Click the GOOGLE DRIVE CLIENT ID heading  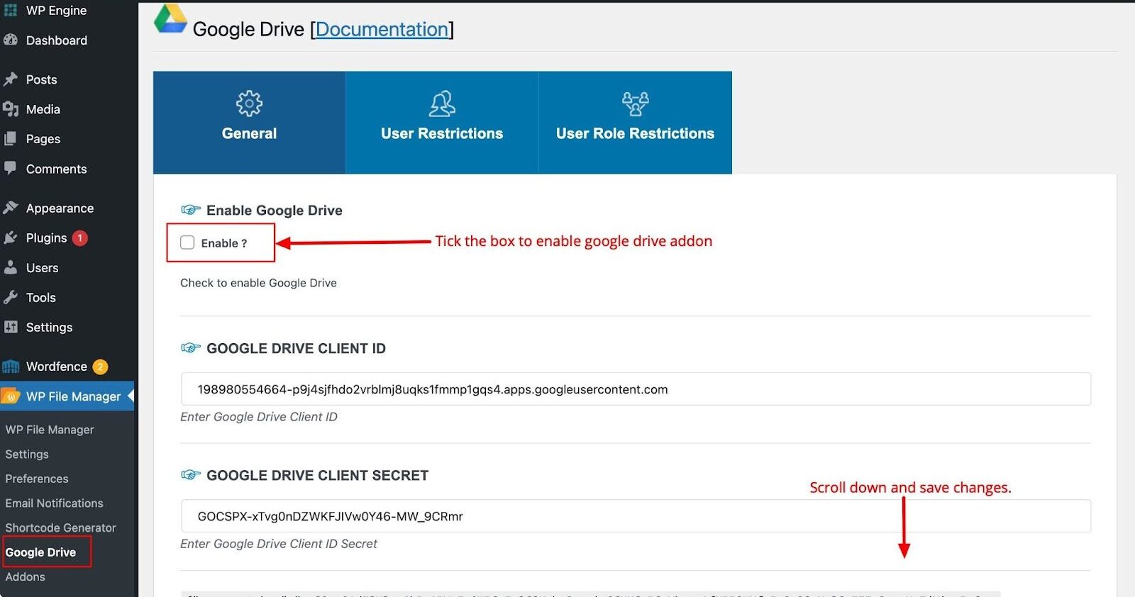tap(296, 348)
